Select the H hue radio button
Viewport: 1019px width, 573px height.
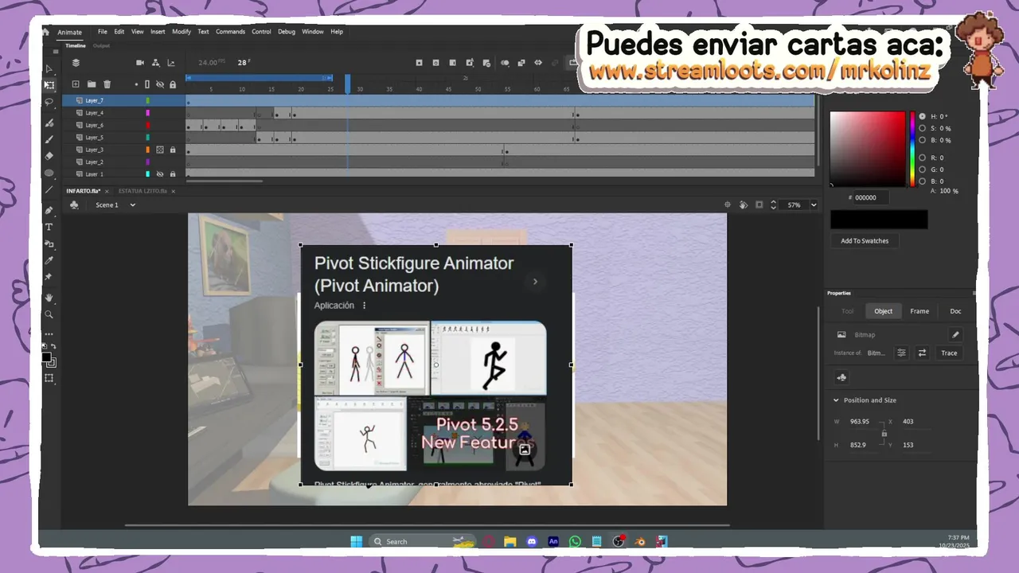click(923, 116)
